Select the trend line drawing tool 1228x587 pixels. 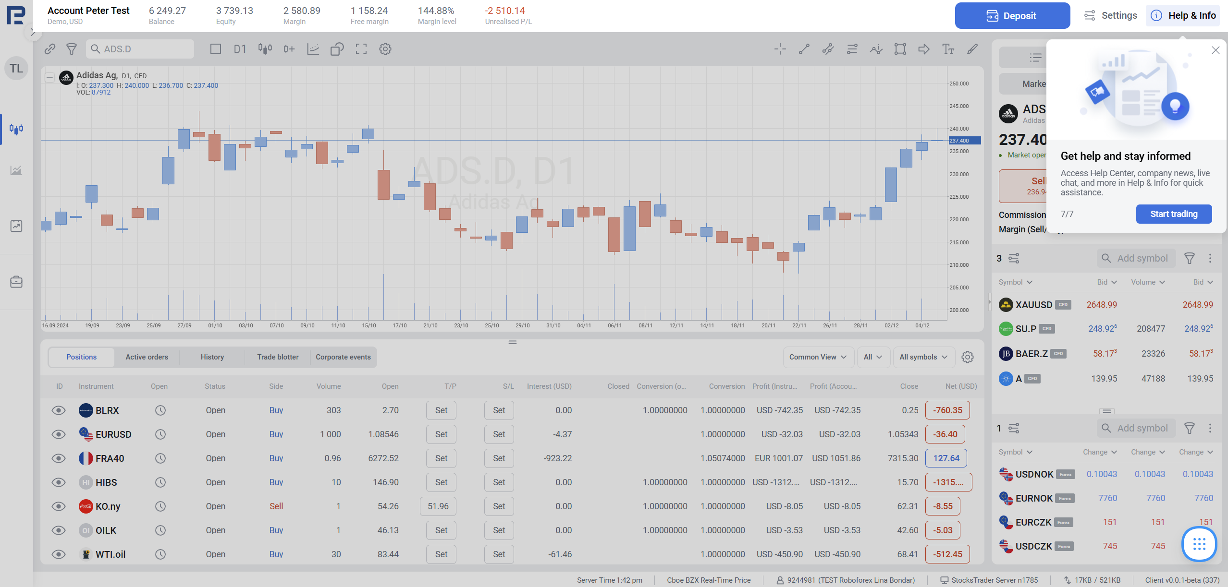click(x=804, y=49)
